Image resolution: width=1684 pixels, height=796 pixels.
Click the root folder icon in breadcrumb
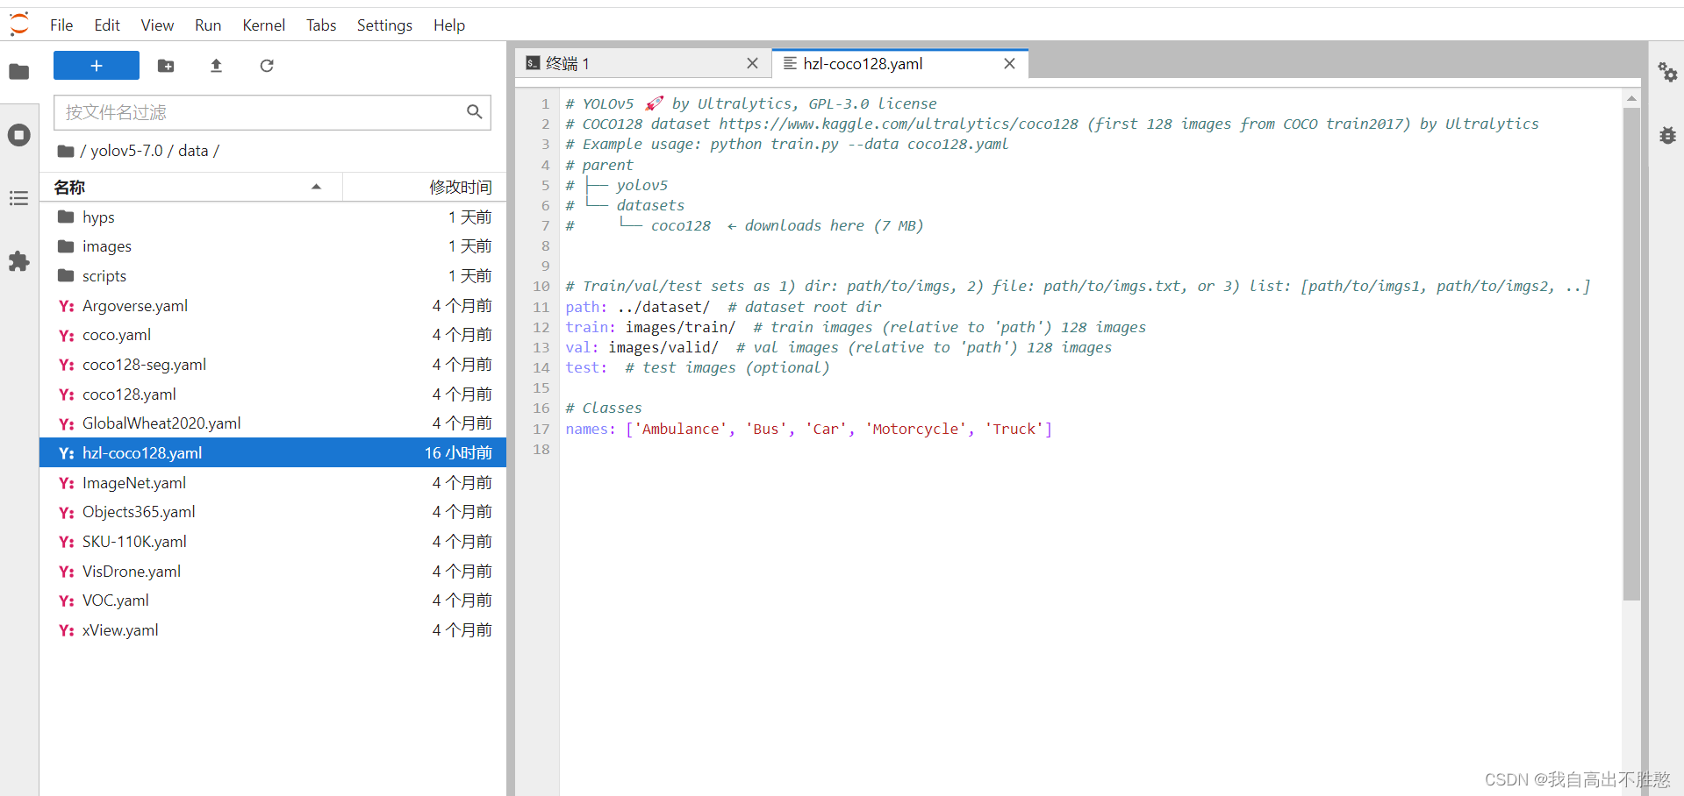pyautogui.click(x=66, y=151)
